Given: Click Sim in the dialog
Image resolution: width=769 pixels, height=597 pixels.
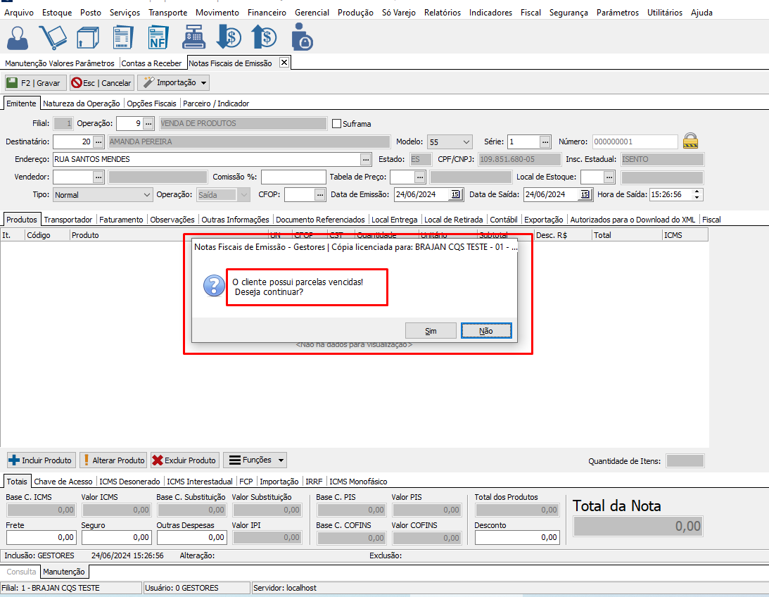Looking at the screenshot, I should tap(431, 331).
